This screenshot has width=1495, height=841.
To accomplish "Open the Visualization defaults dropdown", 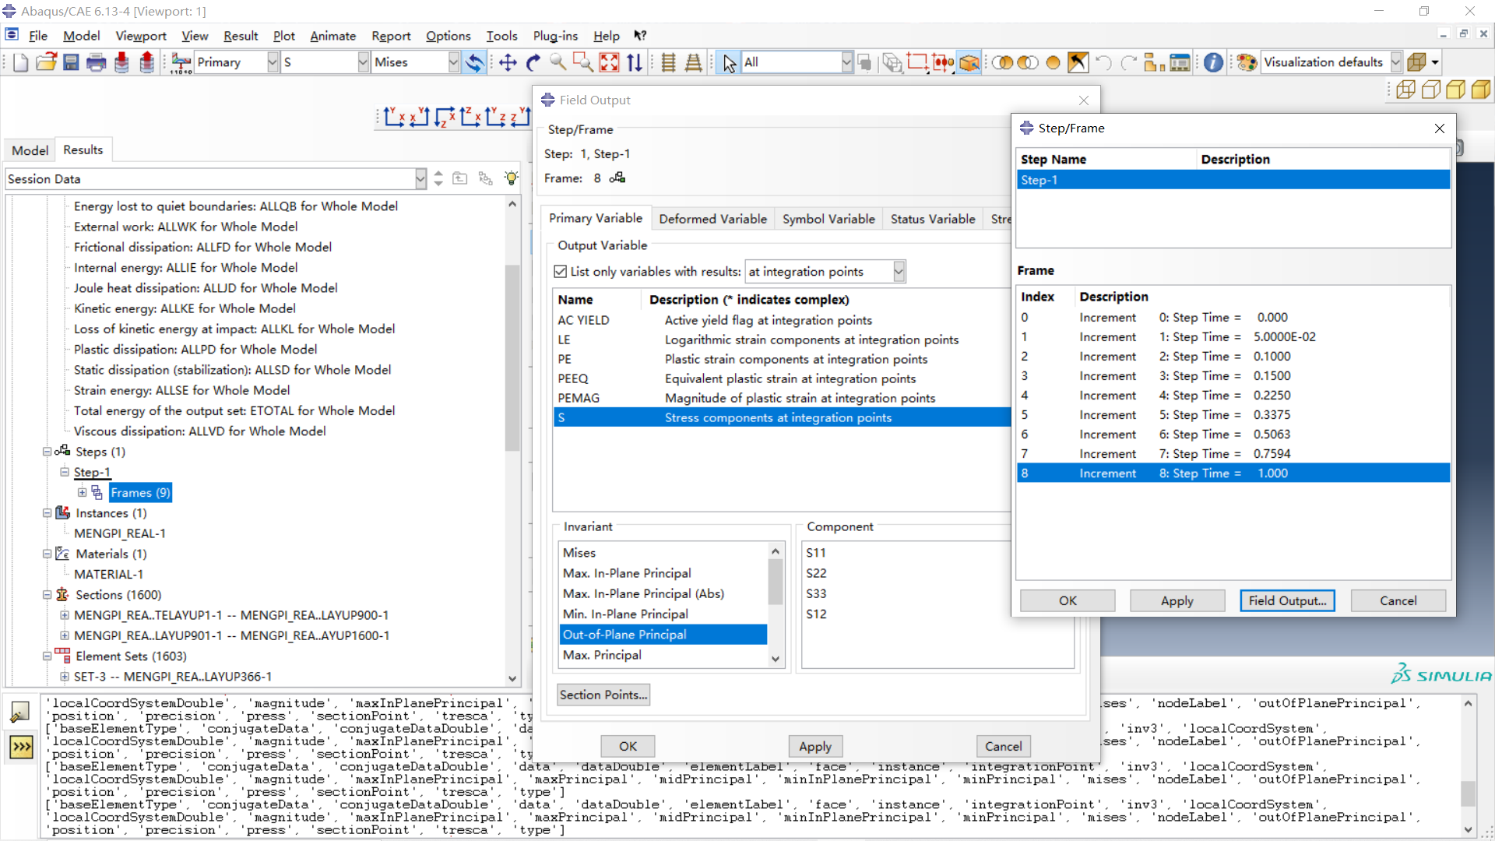I will [x=1396, y=62].
